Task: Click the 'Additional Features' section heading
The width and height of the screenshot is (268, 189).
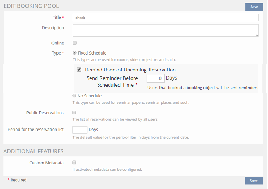Action: coord(33,151)
